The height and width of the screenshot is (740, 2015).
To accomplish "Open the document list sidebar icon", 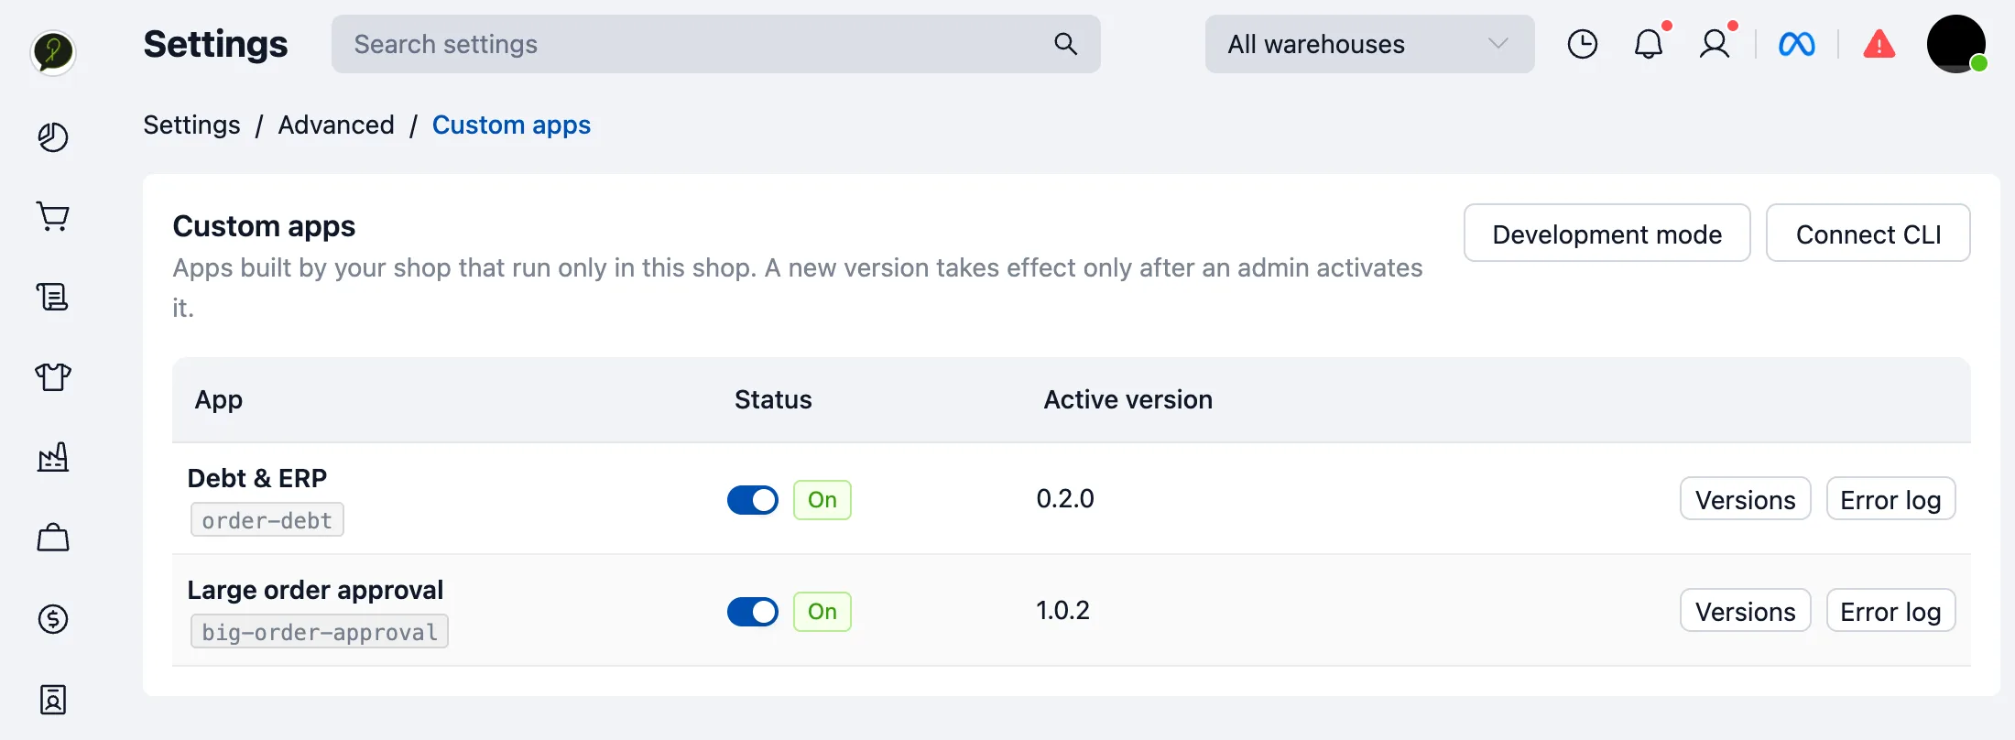I will (53, 297).
